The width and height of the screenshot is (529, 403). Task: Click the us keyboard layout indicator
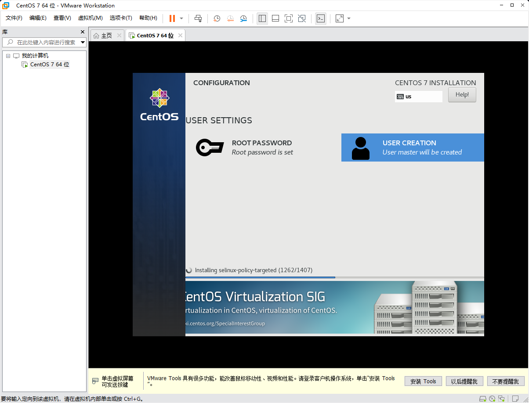tap(418, 97)
